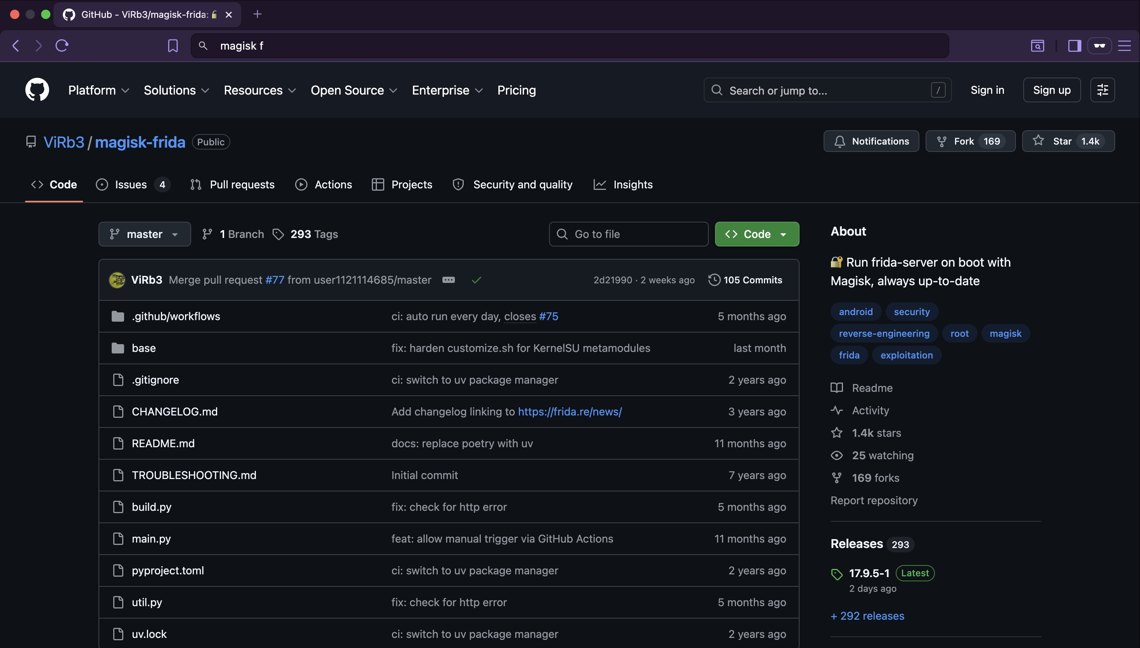
Task: Click the bell icon in Notifications button
Action: [839, 141]
